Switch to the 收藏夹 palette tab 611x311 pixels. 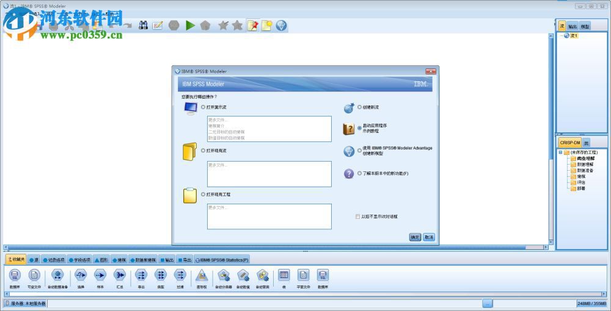16,259
